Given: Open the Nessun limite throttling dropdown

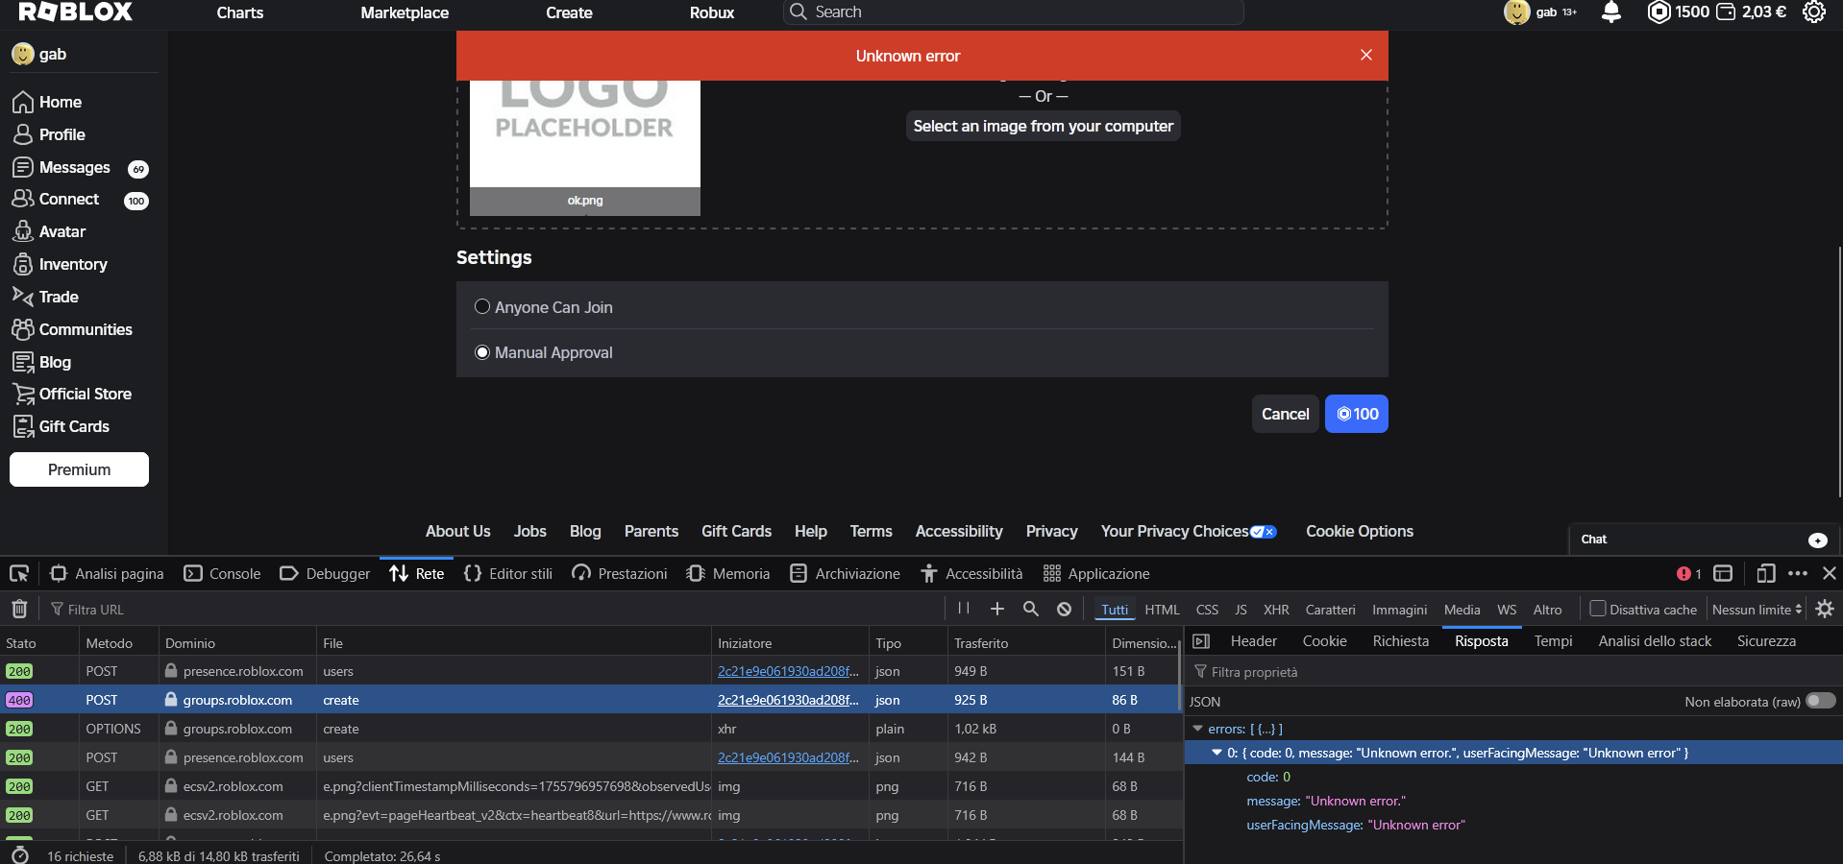Looking at the screenshot, I should pyautogui.click(x=1756, y=609).
